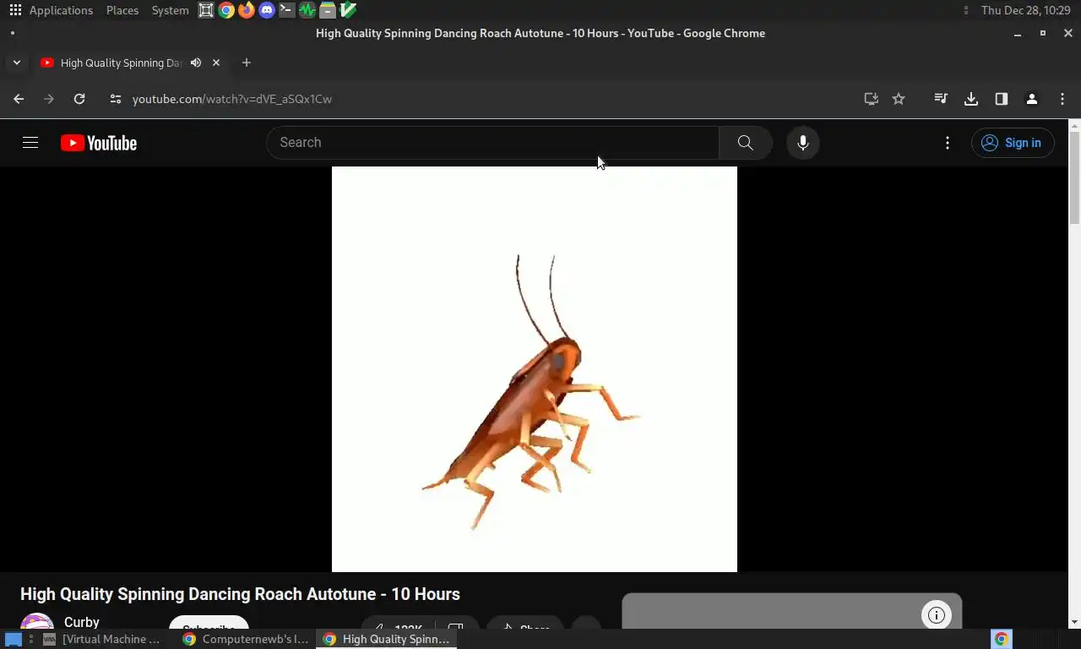Go back to the previous page
Image resolution: width=1081 pixels, height=649 pixels.
(19, 99)
